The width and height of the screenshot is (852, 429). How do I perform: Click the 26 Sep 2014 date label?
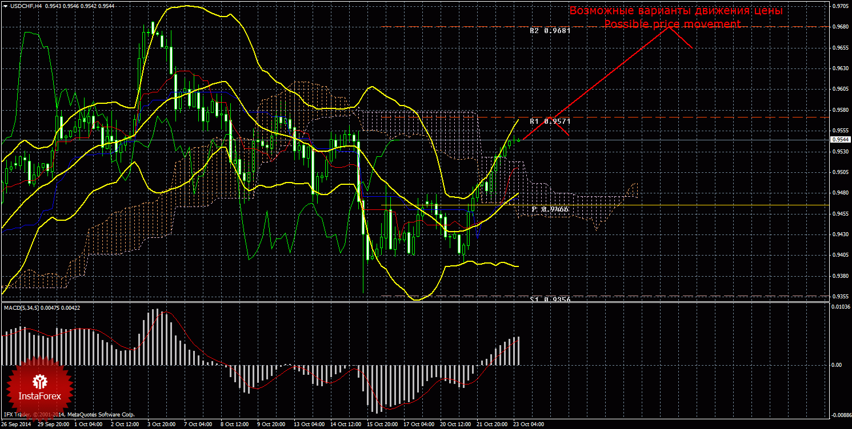click(17, 424)
